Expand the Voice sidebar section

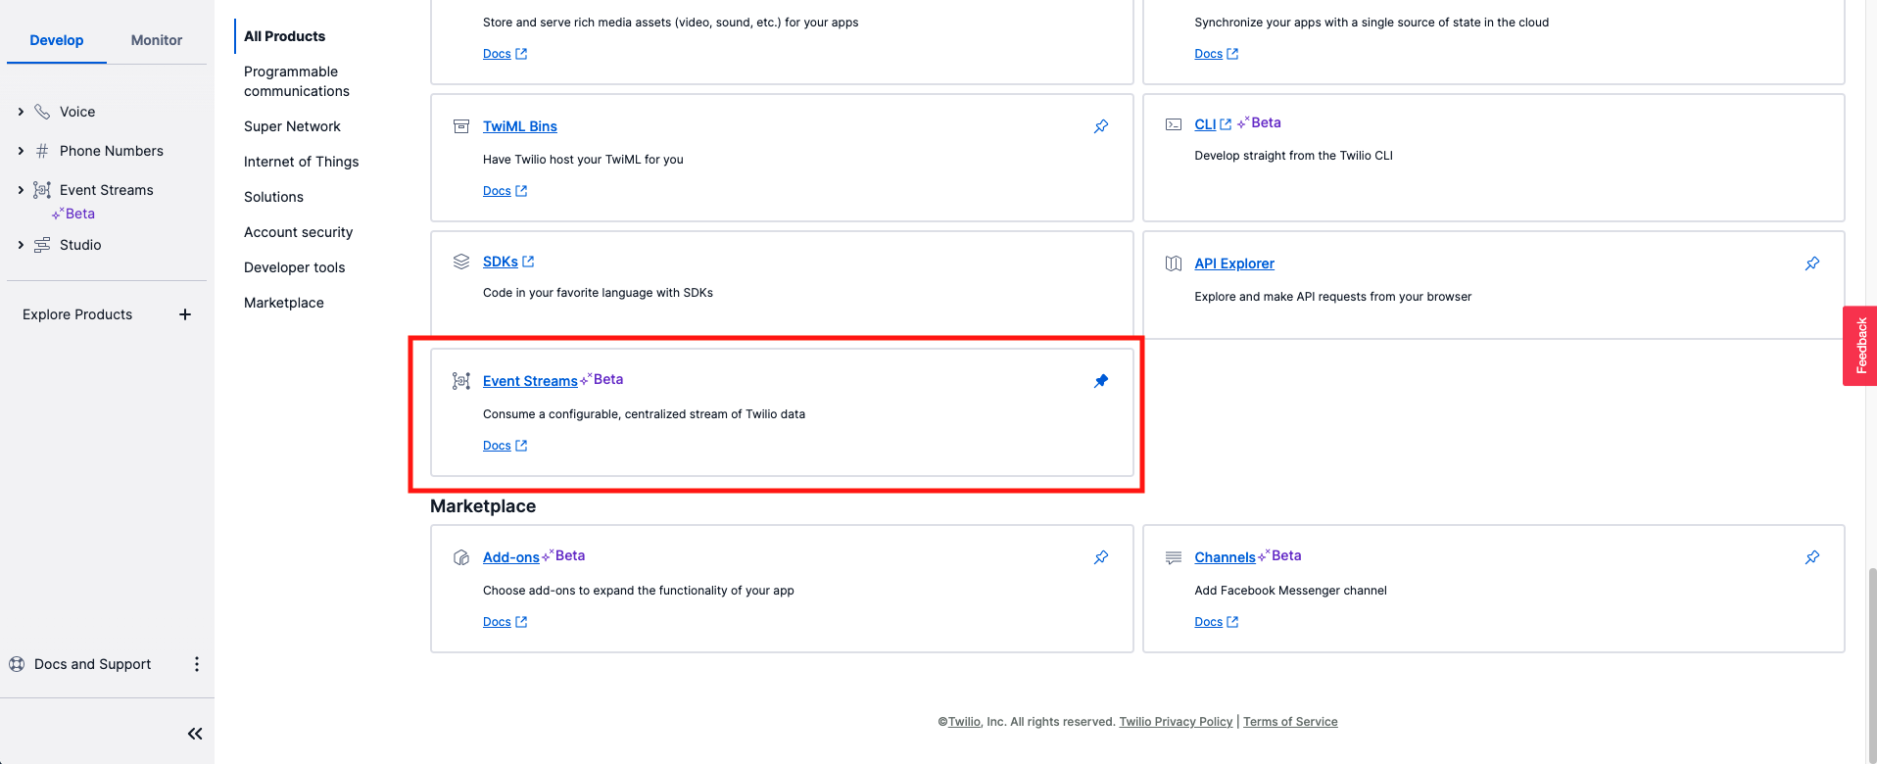[21, 112]
